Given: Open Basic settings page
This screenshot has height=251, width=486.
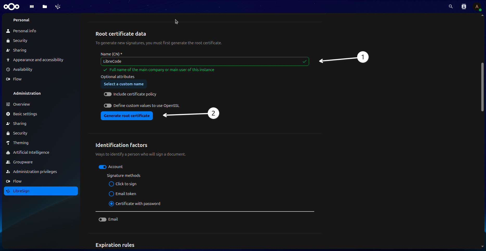Looking at the screenshot, I should (41, 114).
